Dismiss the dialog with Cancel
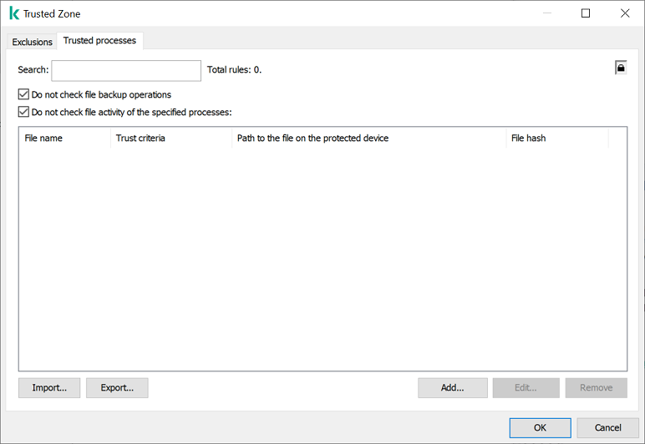Screen dimensions: 645x444 (x=607, y=428)
